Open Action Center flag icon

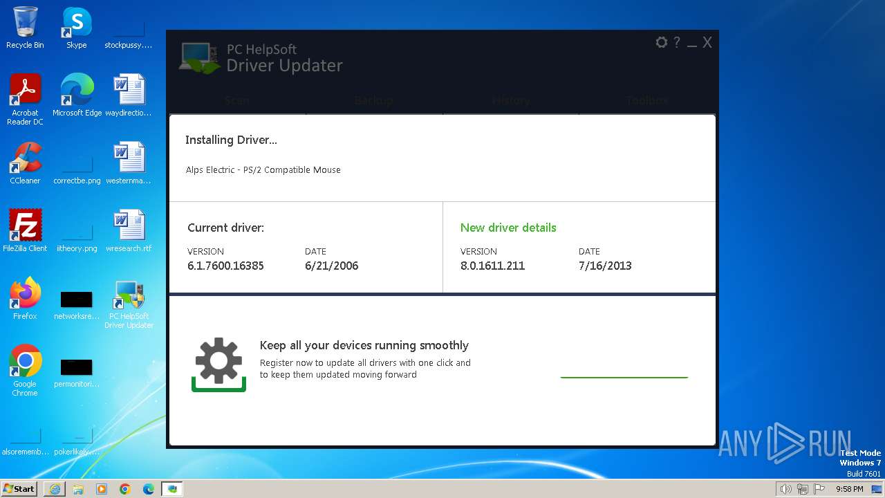(x=819, y=489)
